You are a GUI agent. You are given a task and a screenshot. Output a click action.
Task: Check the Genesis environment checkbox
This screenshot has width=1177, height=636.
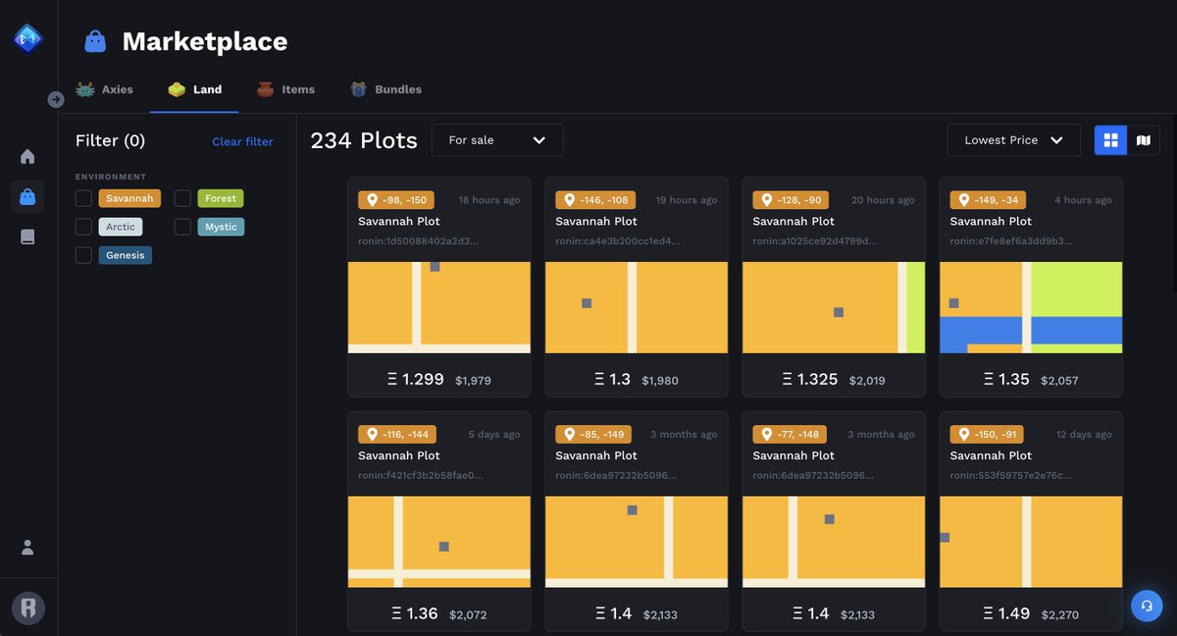tap(84, 255)
